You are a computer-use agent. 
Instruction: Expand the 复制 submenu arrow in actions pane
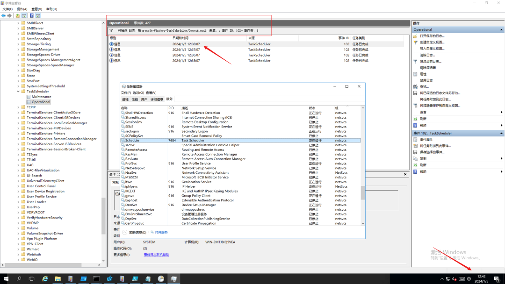click(501, 158)
